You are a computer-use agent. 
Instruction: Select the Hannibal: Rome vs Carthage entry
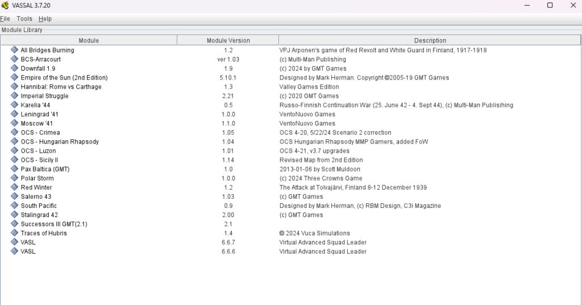(x=61, y=87)
